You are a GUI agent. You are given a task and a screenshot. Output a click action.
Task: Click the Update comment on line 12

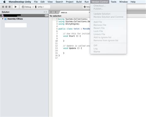76,46
